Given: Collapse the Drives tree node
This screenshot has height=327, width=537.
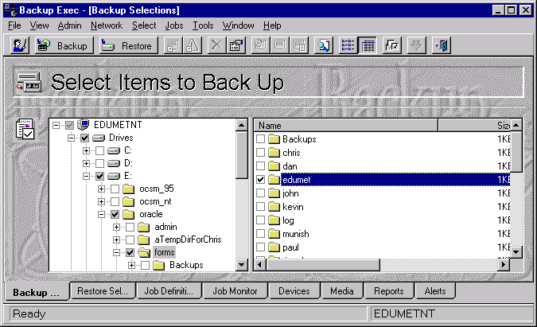Looking at the screenshot, I should coord(71,138).
